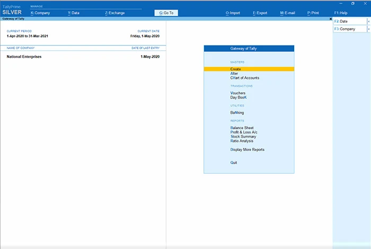Screen dimensions: 371x249
Task: Open Banking utilities
Action: pyautogui.click(x=237, y=112)
